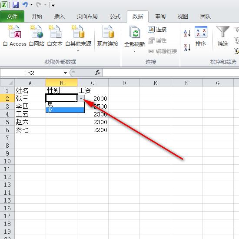
Task: Save workbook from quick access toolbar
Action: click(x=16, y=5)
